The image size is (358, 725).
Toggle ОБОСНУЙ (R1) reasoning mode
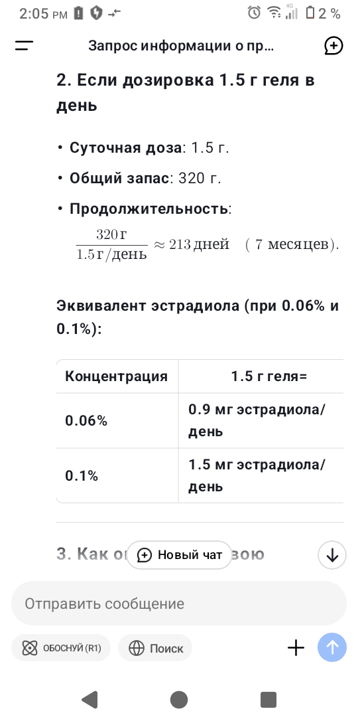(x=61, y=648)
